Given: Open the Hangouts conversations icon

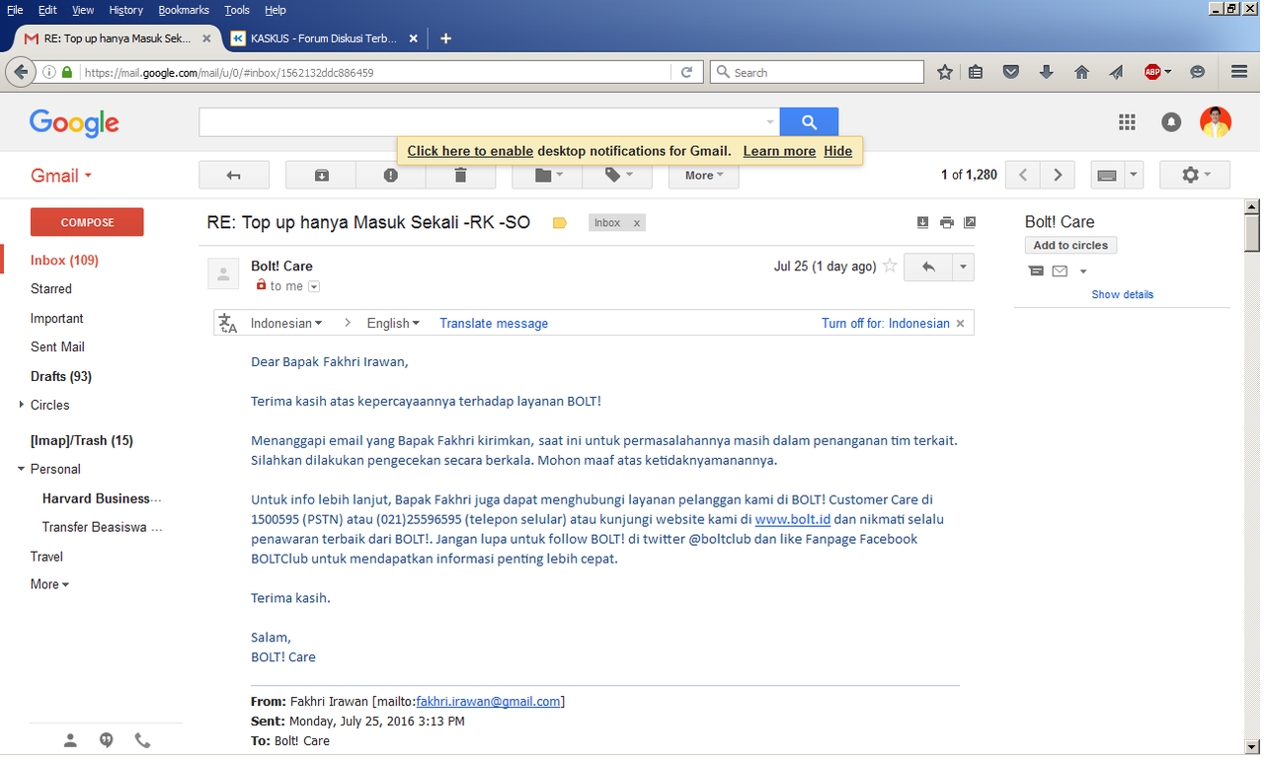Looking at the screenshot, I should [x=107, y=740].
